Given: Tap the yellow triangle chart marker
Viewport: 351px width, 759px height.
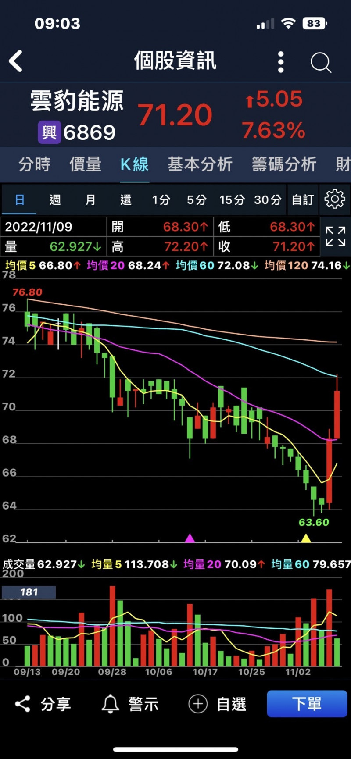Looking at the screenshot, I should [305, 538].
